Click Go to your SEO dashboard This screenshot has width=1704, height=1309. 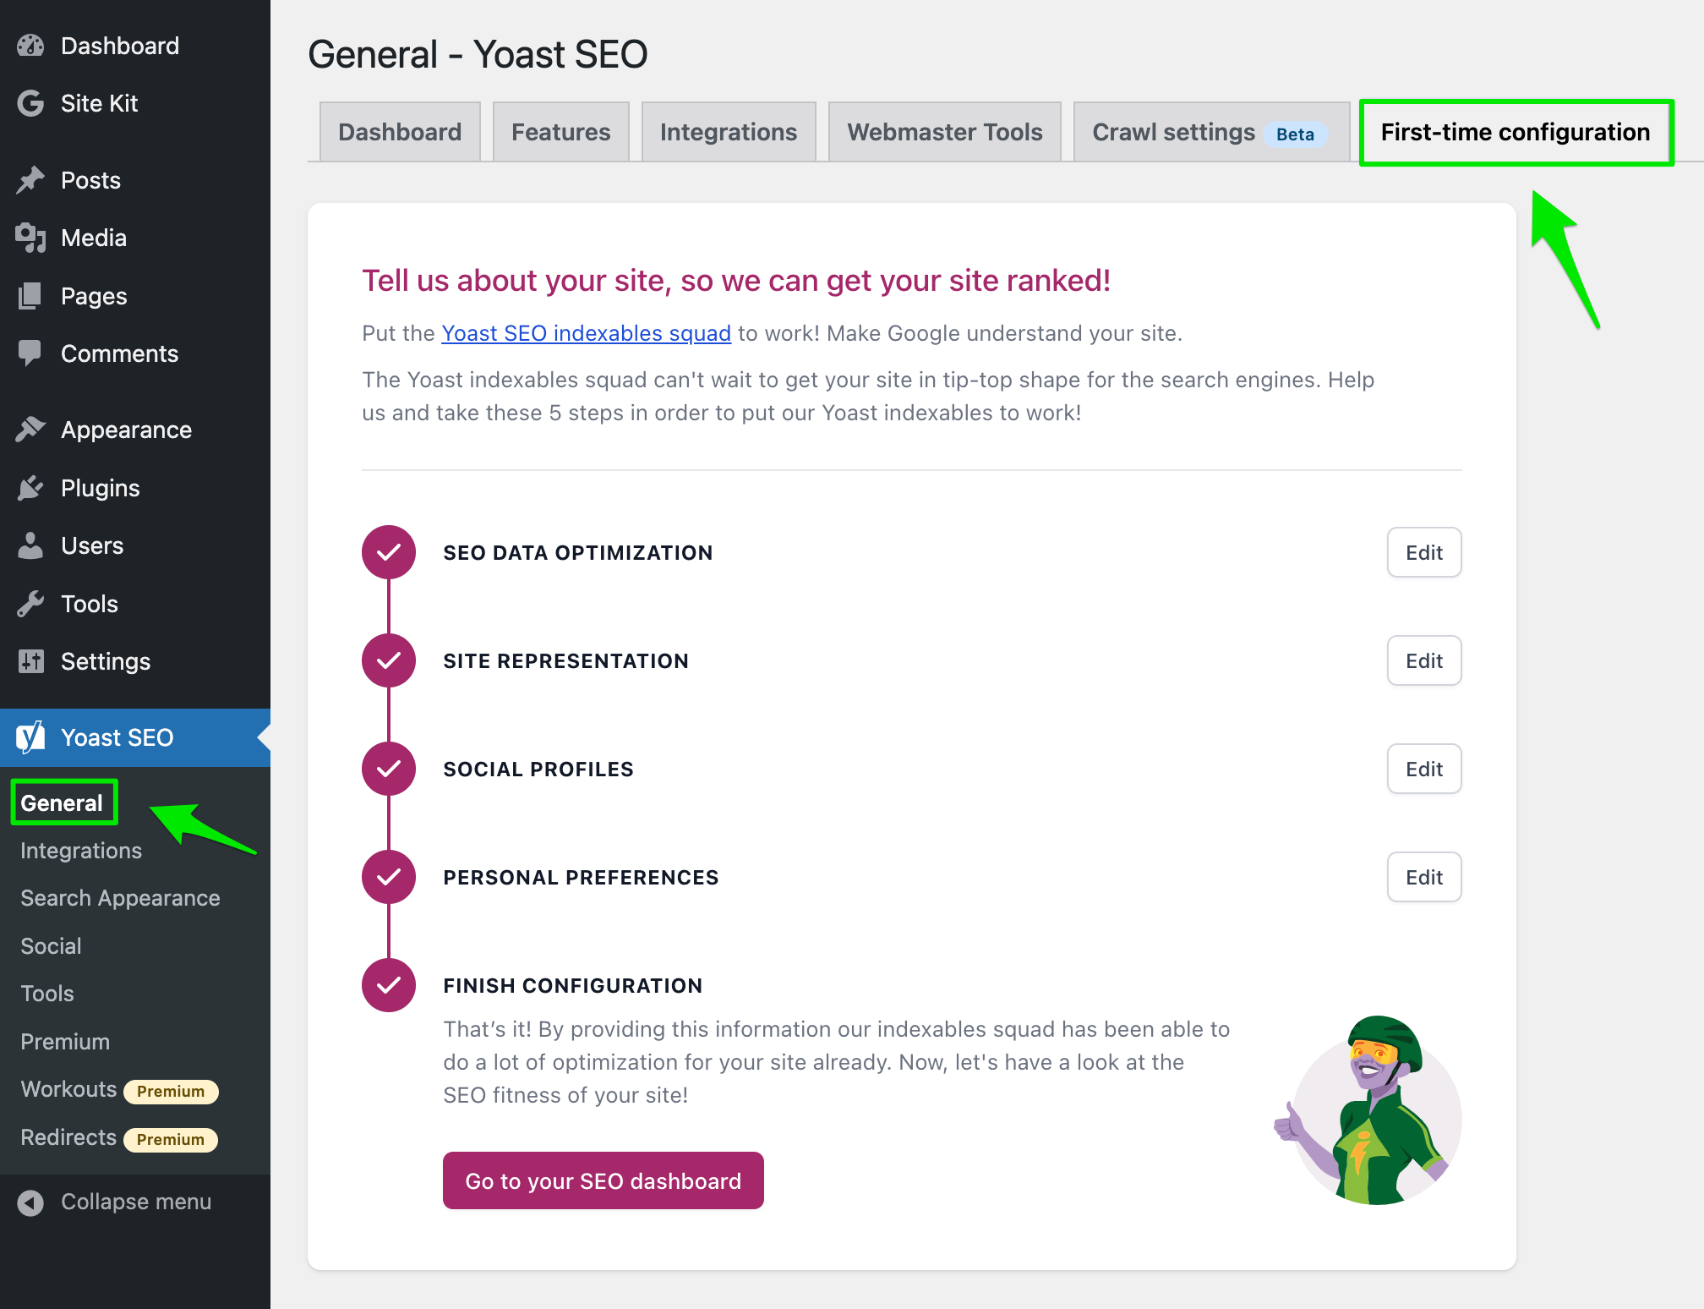(x=603, y=1180)
